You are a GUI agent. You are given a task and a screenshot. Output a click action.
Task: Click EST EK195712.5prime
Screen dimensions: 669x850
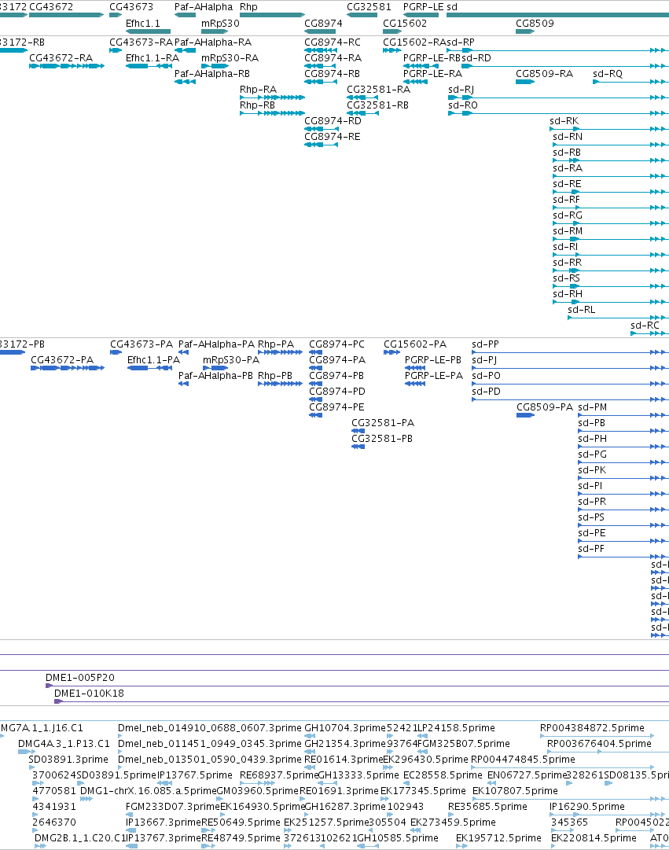pyautogui.click(x=498, y=838)
